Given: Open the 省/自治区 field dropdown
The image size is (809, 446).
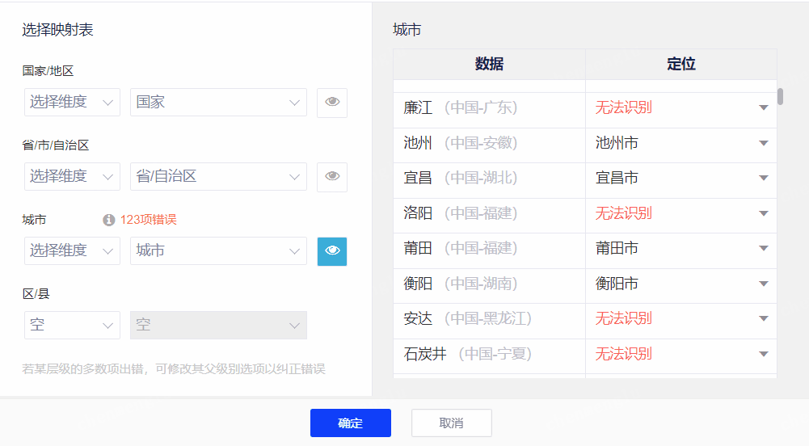Looking at the screenshot, I should click(218, 177).
